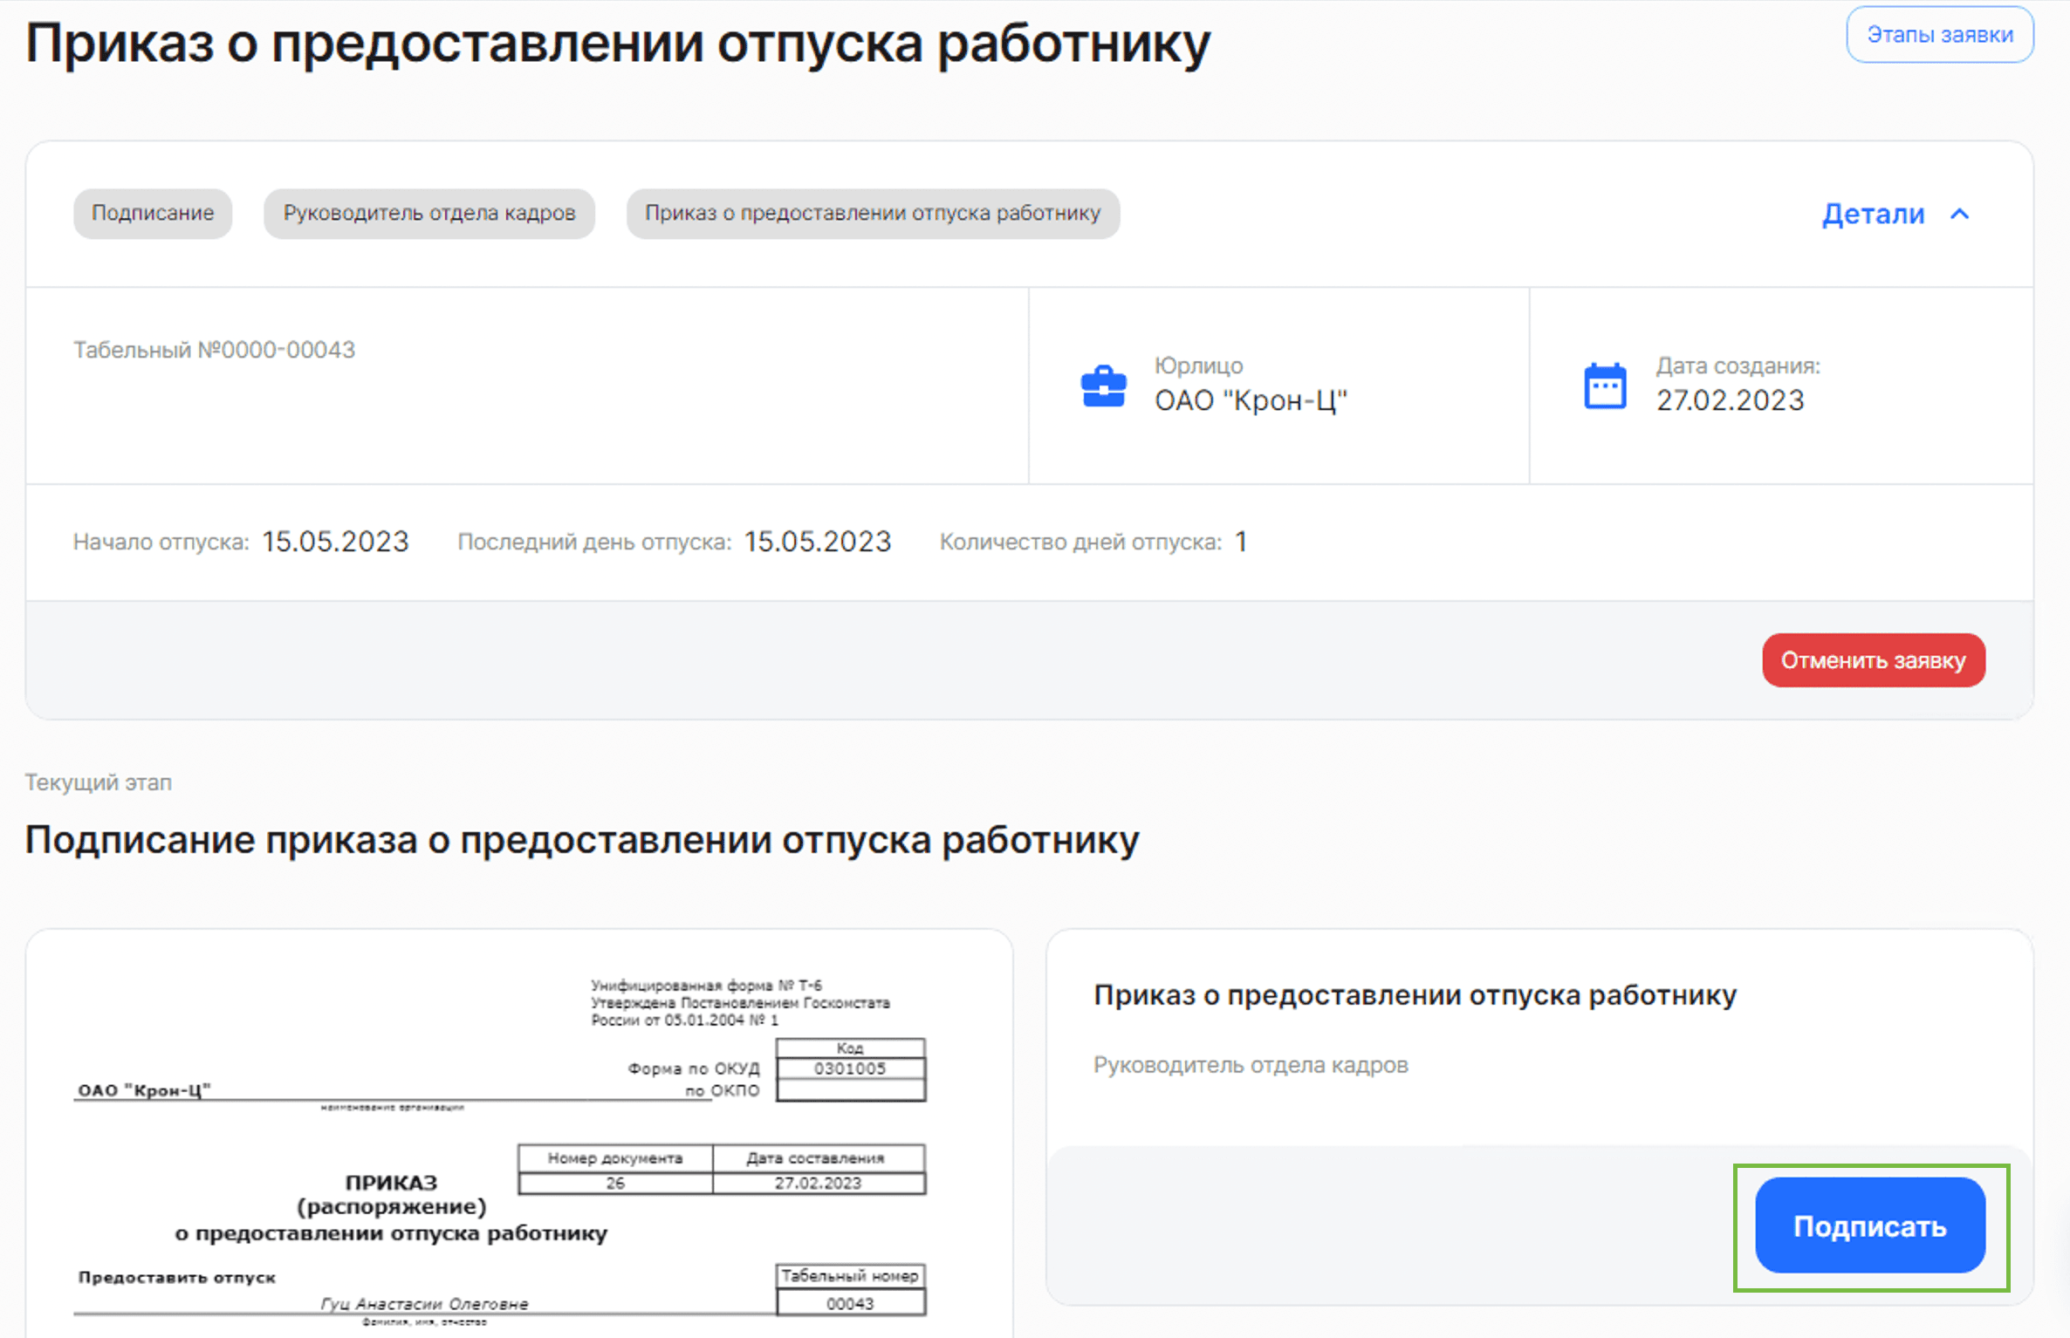Click Руководитель отдела кадров text in signing card
The image size is (2070, 1338).
coord(1251,1065)
